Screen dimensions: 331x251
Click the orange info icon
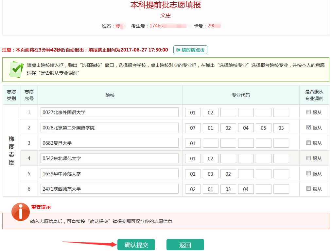[20, 212]
